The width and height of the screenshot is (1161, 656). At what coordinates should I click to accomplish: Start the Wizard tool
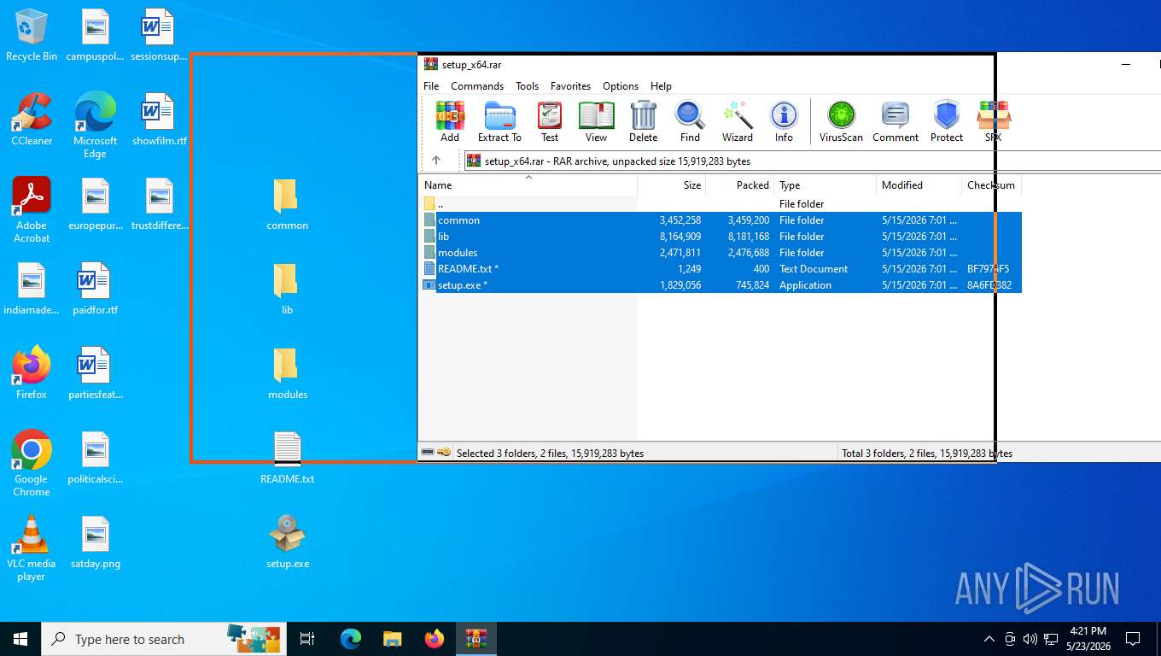(x=738, y=121)
